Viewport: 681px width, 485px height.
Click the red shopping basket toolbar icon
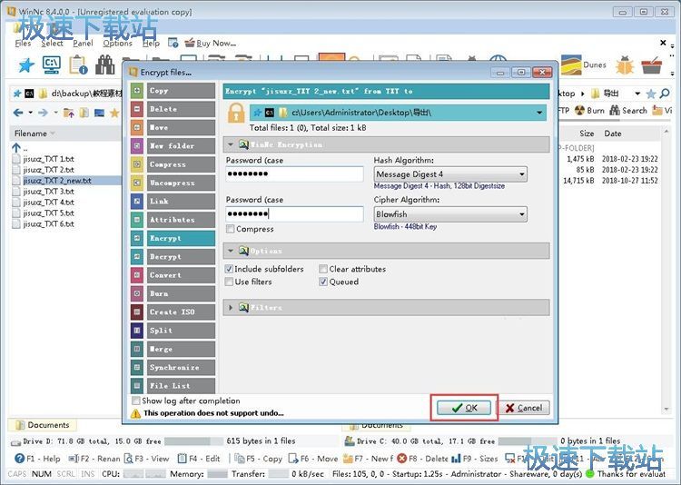point(651,65)
